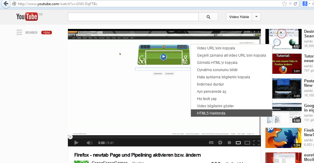The width and height of the screenshot is (314, 163).
Task: Open the GracyGraceGames channel link
Action: pos(109,162)
